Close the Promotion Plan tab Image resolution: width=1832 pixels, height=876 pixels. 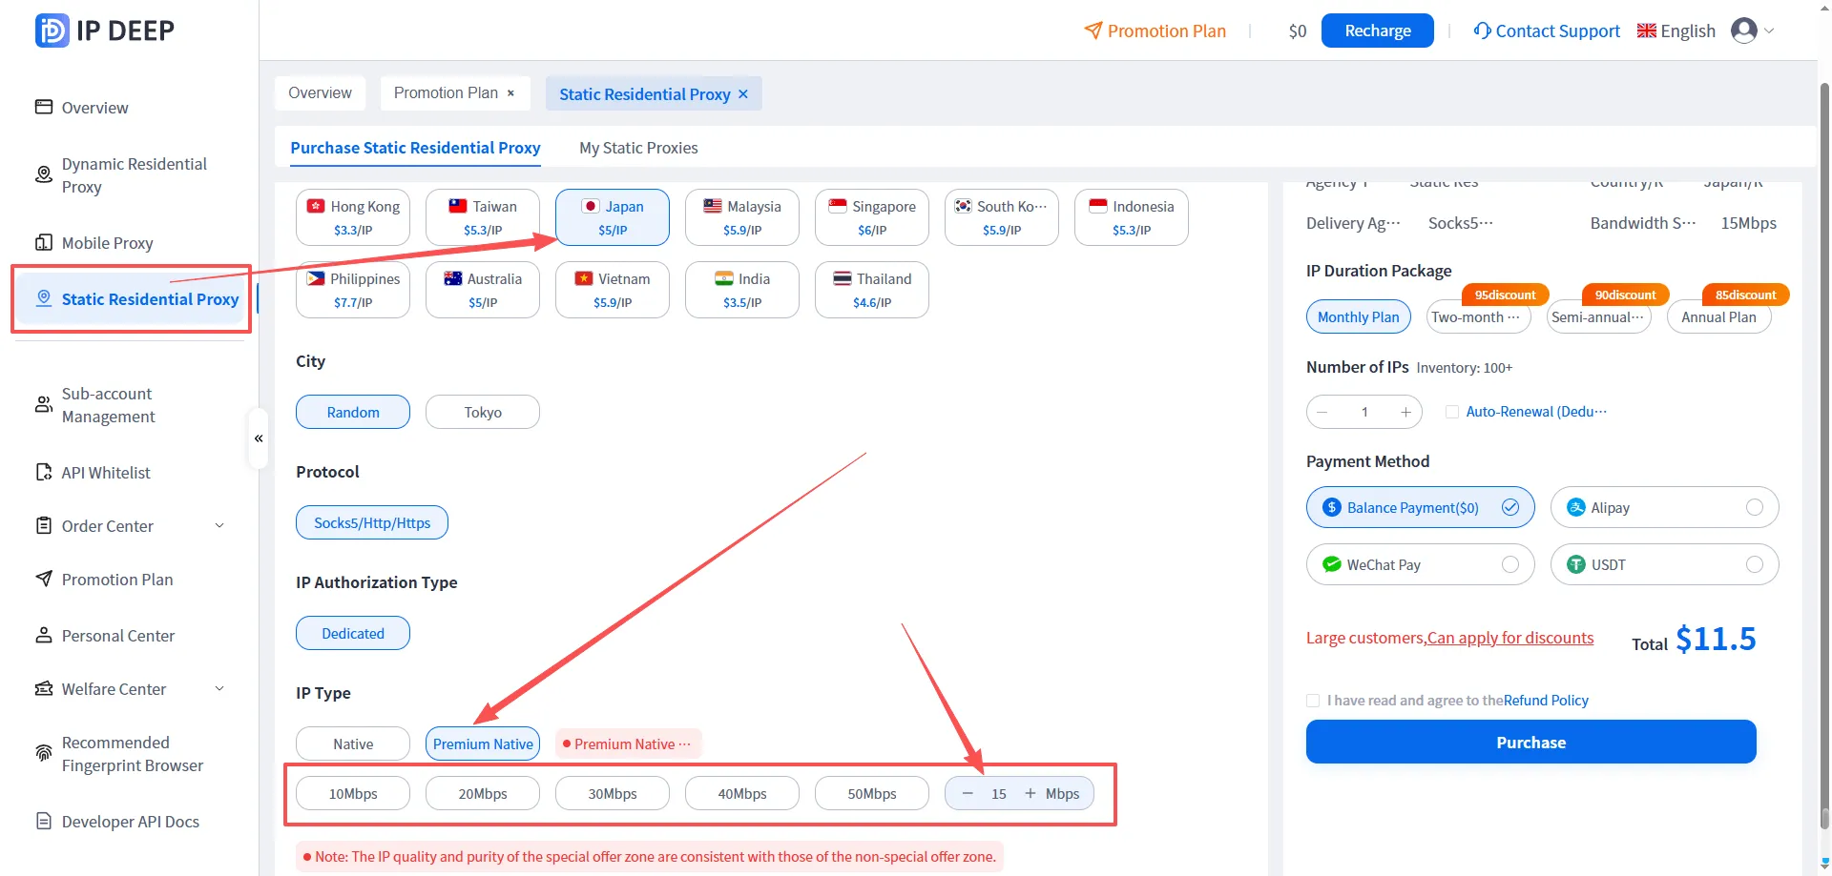[510, 93]
